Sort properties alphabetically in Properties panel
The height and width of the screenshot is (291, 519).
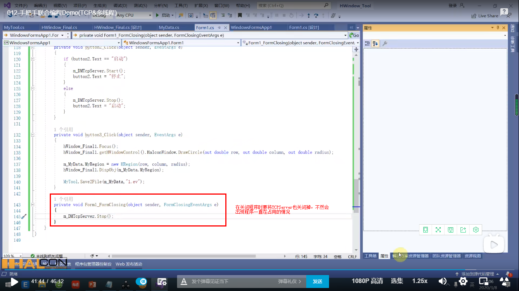pyautogui.click(x=375, y=43)
